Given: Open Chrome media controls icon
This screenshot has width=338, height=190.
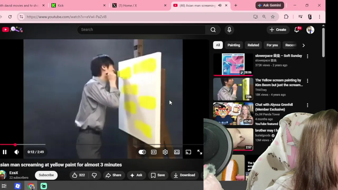Looking at the screenshot, I should point(300,17).
